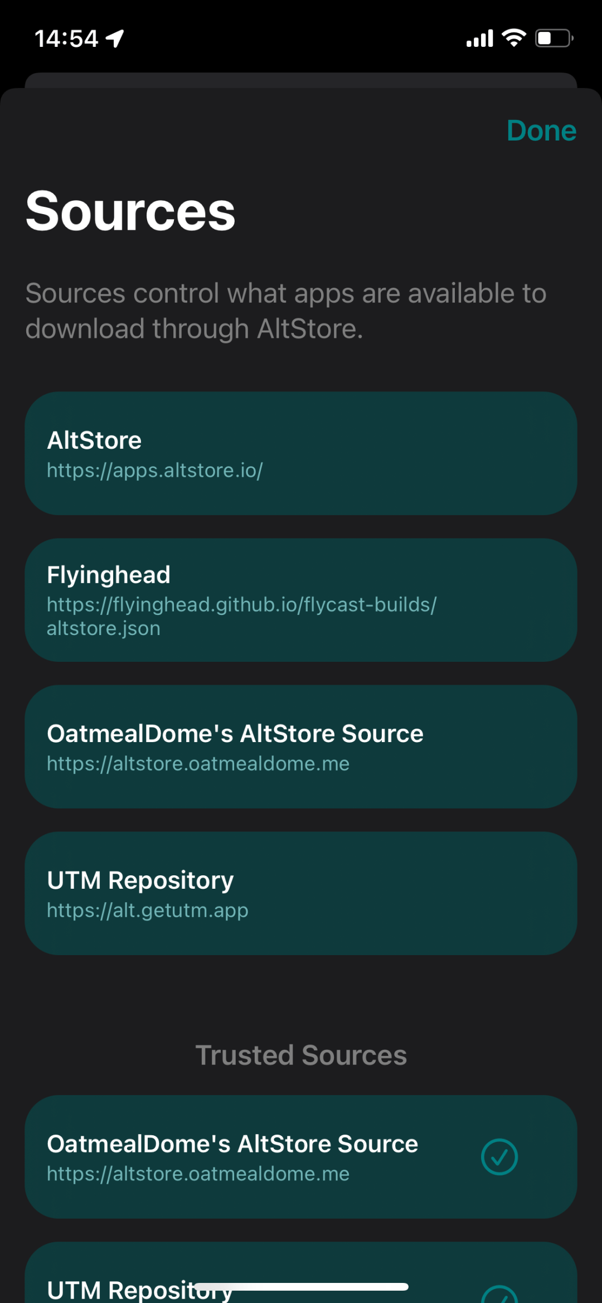Tap the Wi-Fi status icon
The height and width of the screenshot is (1303, 602).
click(514, 38)
